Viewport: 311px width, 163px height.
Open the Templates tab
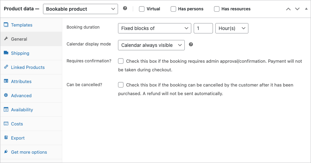click(31, 25)
